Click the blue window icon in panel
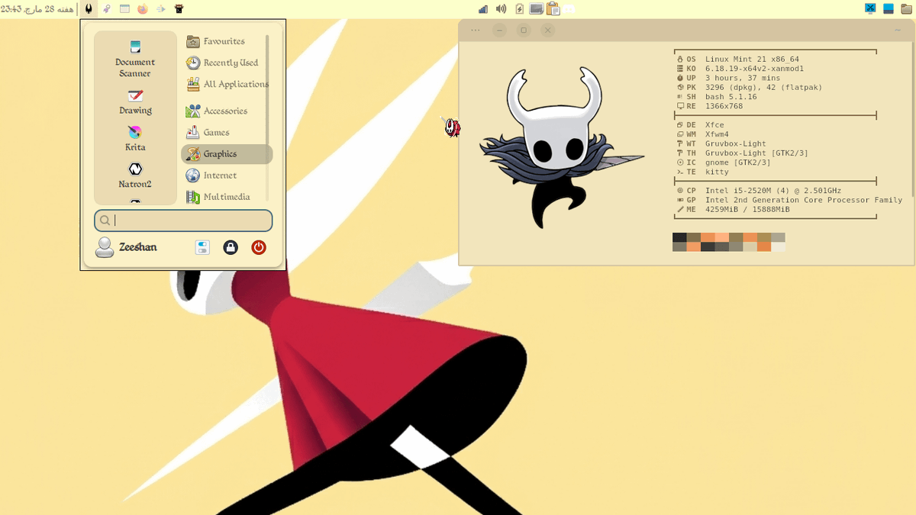The height and width of the screenshot is (515, 916). (889, 9)
